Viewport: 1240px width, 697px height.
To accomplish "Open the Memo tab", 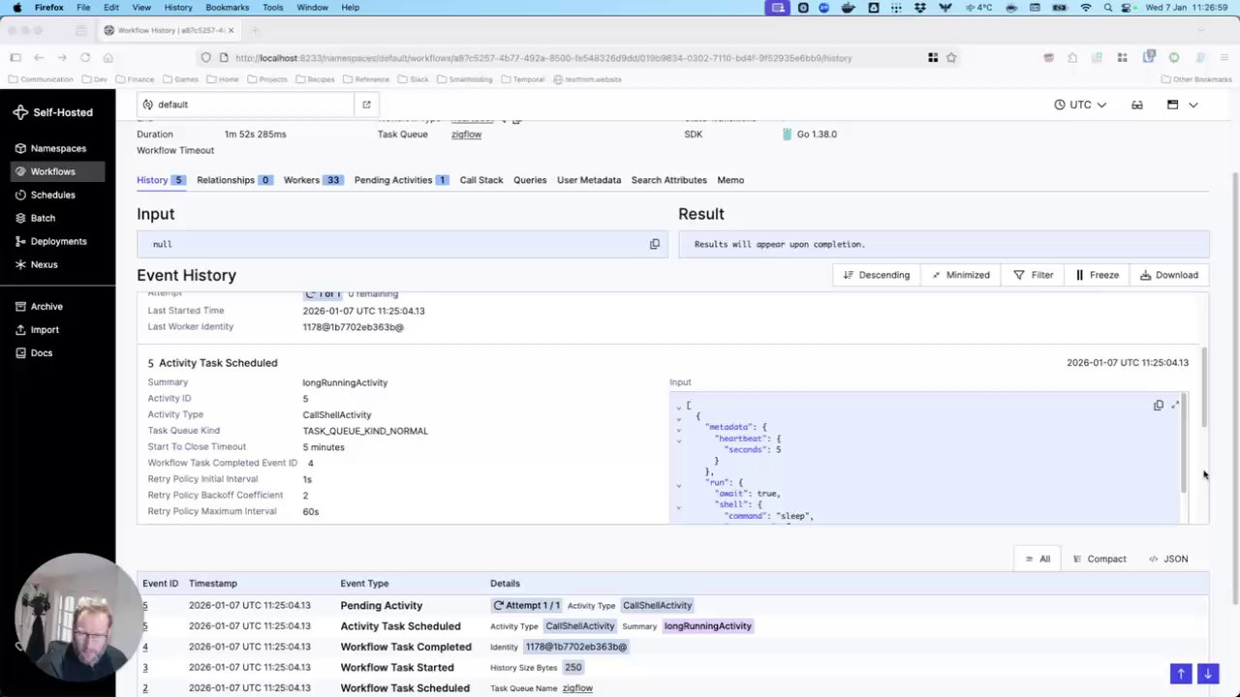I will click(x=730, y=180).
